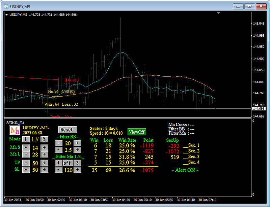Click the SecUp value -1072
Viewport: 270px width, 207px height.
pos(172,151)
